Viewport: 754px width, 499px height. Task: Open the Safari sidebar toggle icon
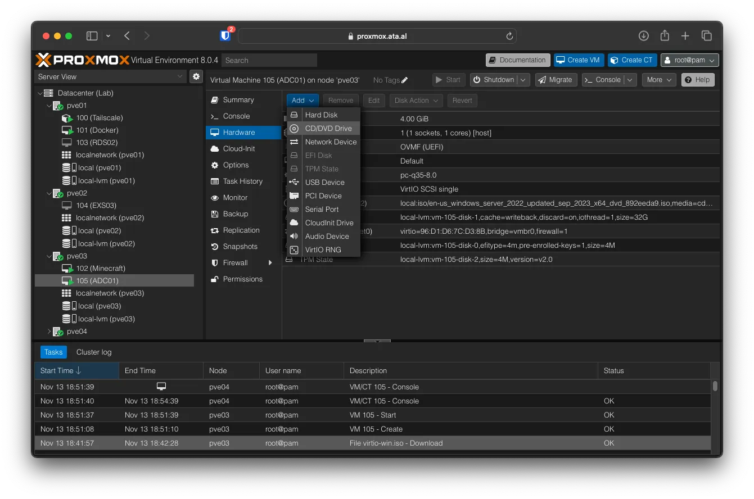tap(92, 36)
